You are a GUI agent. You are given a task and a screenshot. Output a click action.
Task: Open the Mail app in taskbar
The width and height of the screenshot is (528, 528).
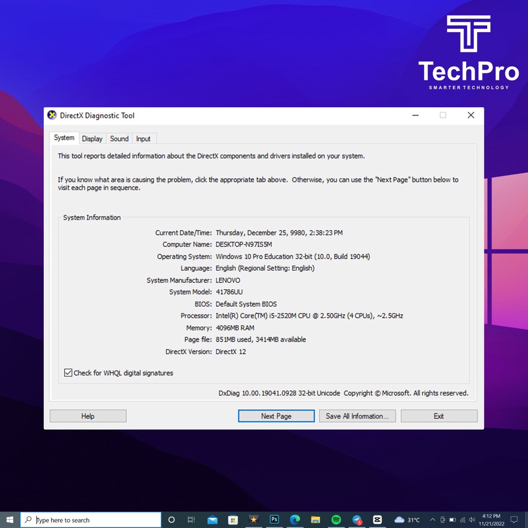coord(212,520)
